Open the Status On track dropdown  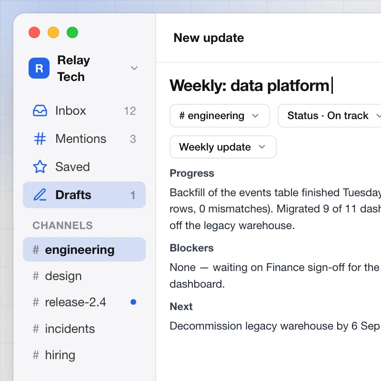tap(330, 116)
